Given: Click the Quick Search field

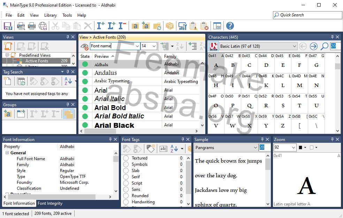Looking at the screenshot, I should click(x=307, y=15).
